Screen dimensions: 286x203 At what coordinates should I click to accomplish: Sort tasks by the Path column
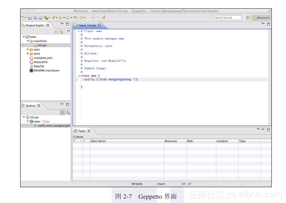201,141
